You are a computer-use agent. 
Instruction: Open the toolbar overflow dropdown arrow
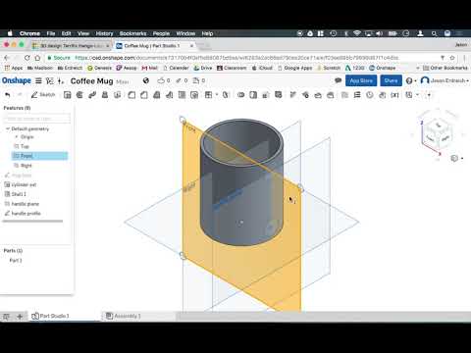(x=429, y=95)
